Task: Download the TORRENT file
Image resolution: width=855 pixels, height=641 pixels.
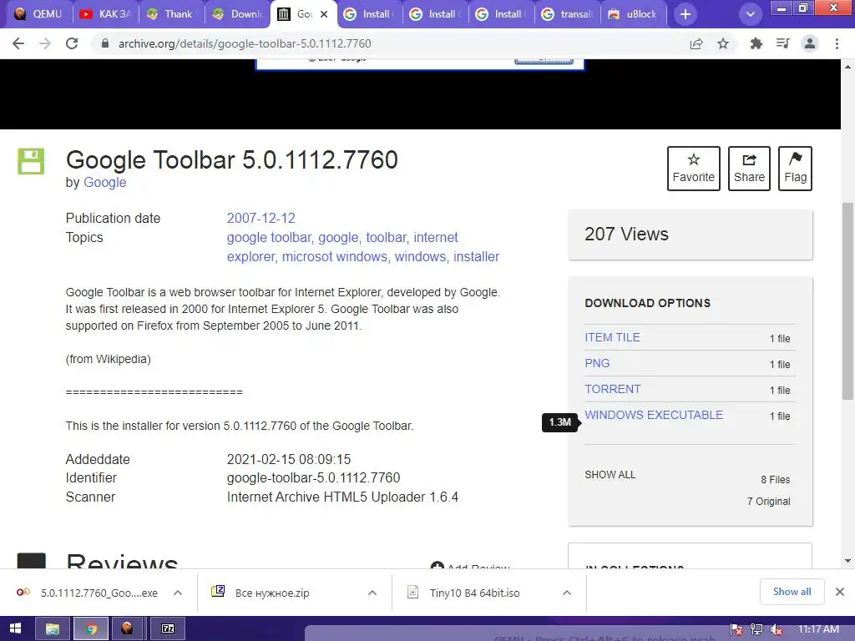Action: (x=612, y=389)
